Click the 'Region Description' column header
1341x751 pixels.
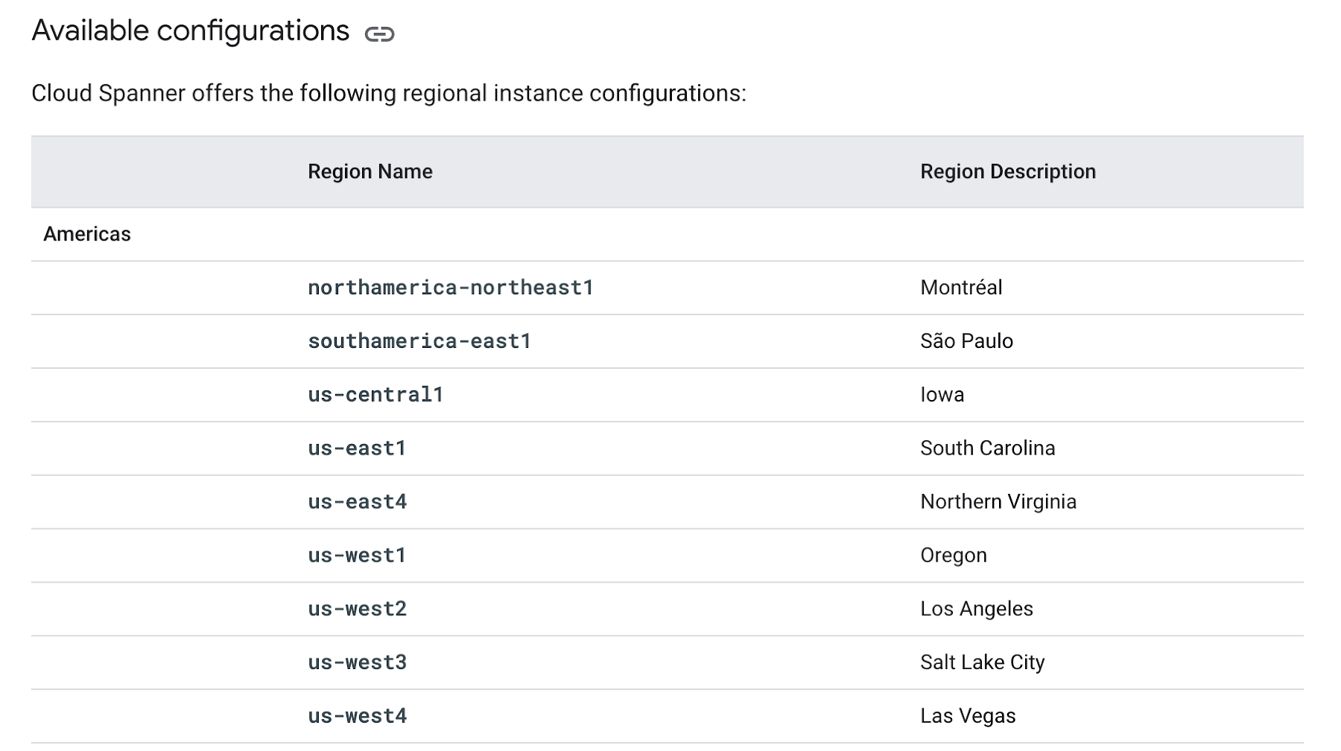[1008, 171]
